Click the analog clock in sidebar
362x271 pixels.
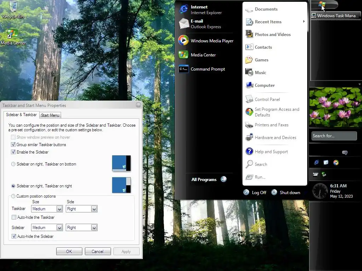point(320,191)
